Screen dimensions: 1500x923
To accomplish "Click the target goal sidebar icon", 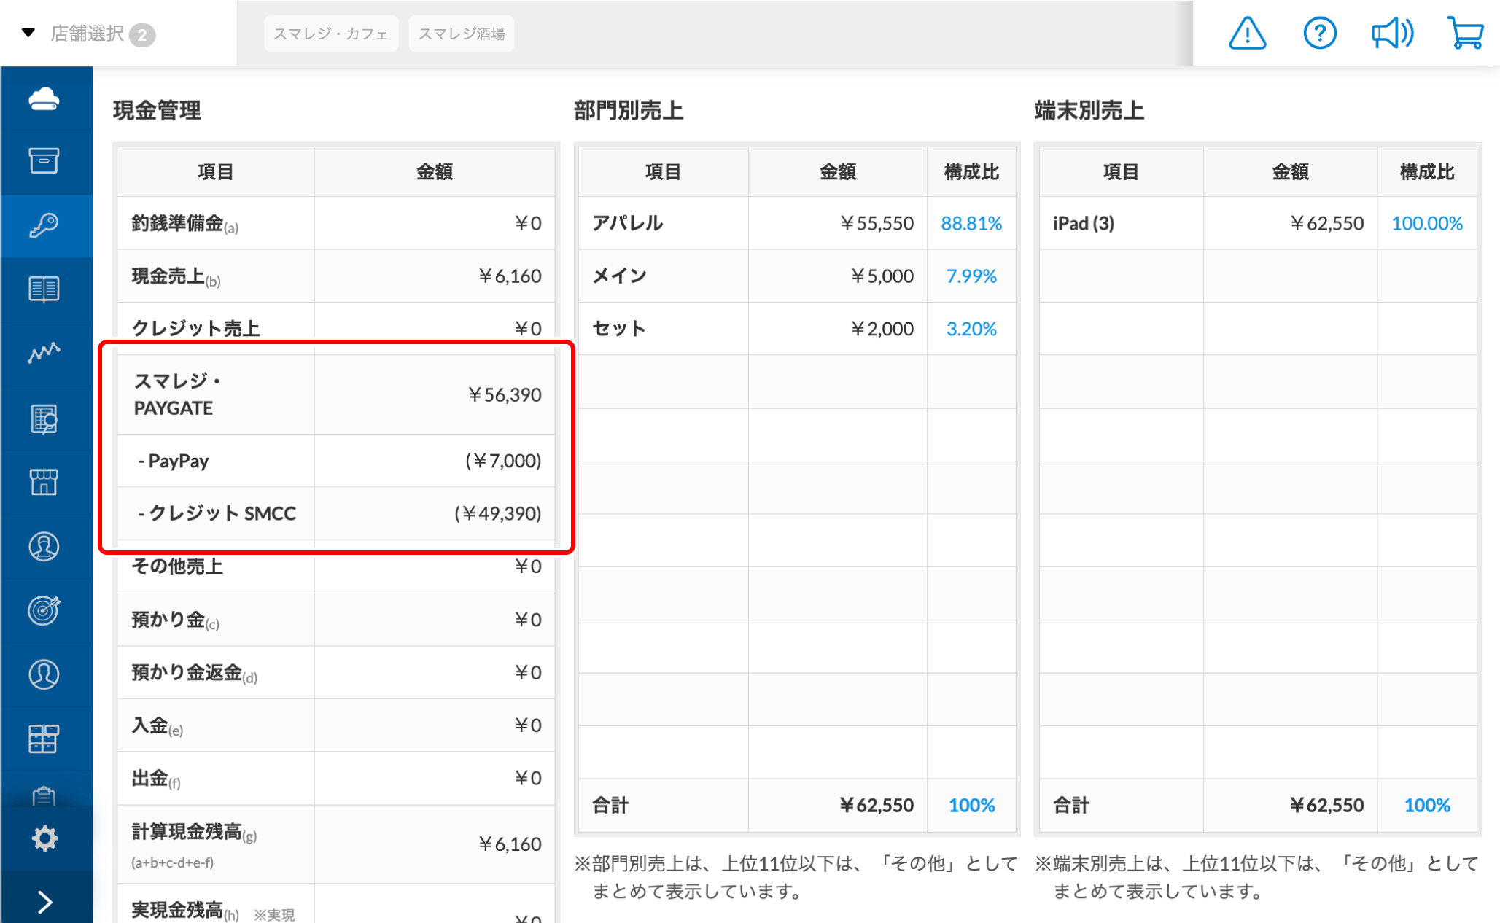I will [x=44, y=610].
